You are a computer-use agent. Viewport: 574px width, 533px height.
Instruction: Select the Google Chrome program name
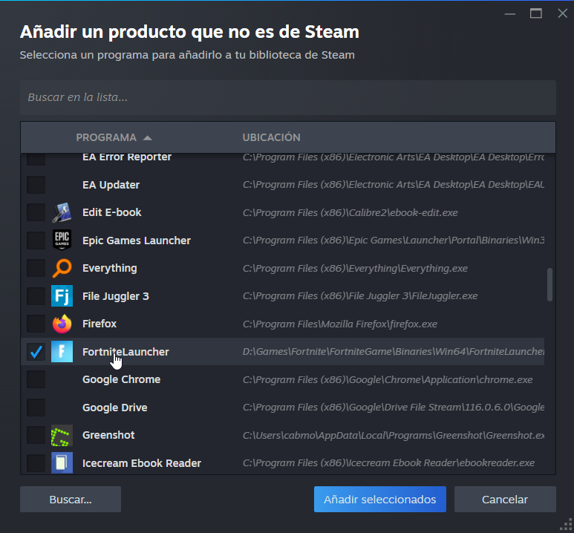pos(121,379)
